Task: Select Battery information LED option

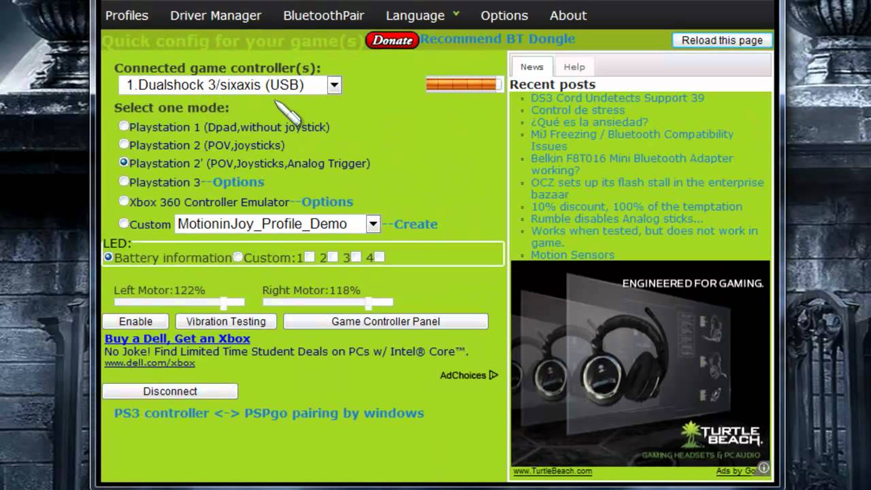Action: (x=108, y=257)
